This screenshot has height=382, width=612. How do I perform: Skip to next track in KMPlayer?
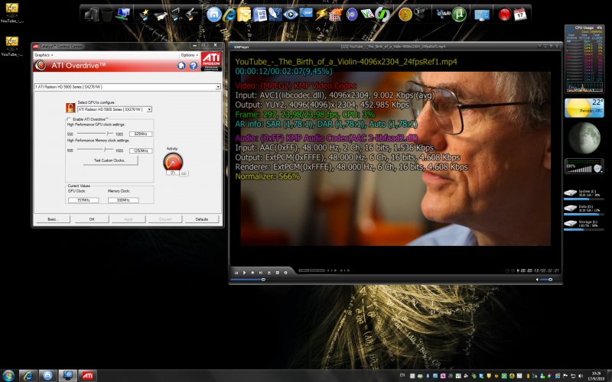(261, 273)
